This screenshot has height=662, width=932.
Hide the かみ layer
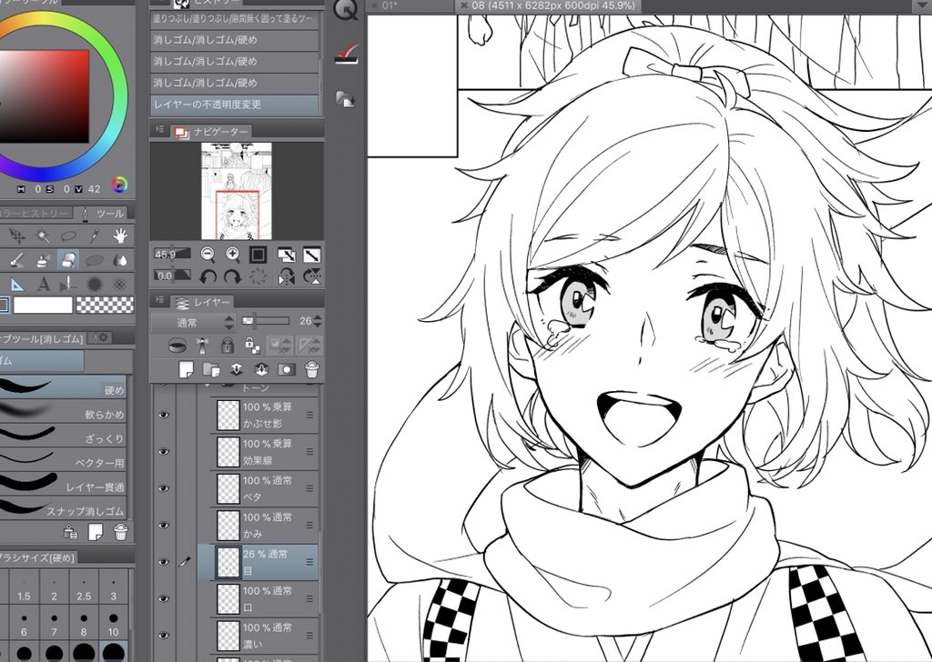(164, 526)
